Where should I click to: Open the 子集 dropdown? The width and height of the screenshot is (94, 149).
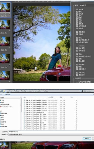click(87, 5)
